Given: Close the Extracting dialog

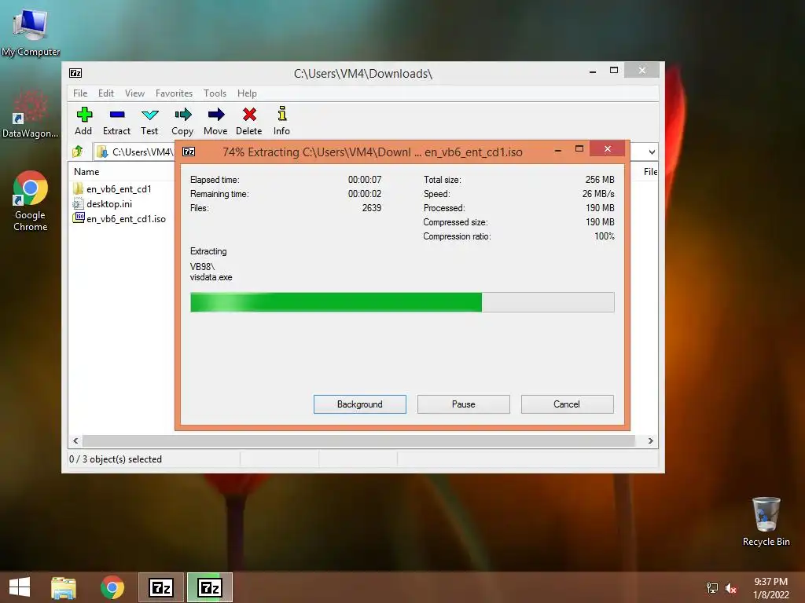Looking at the screenshot, I should coord(608,148).
